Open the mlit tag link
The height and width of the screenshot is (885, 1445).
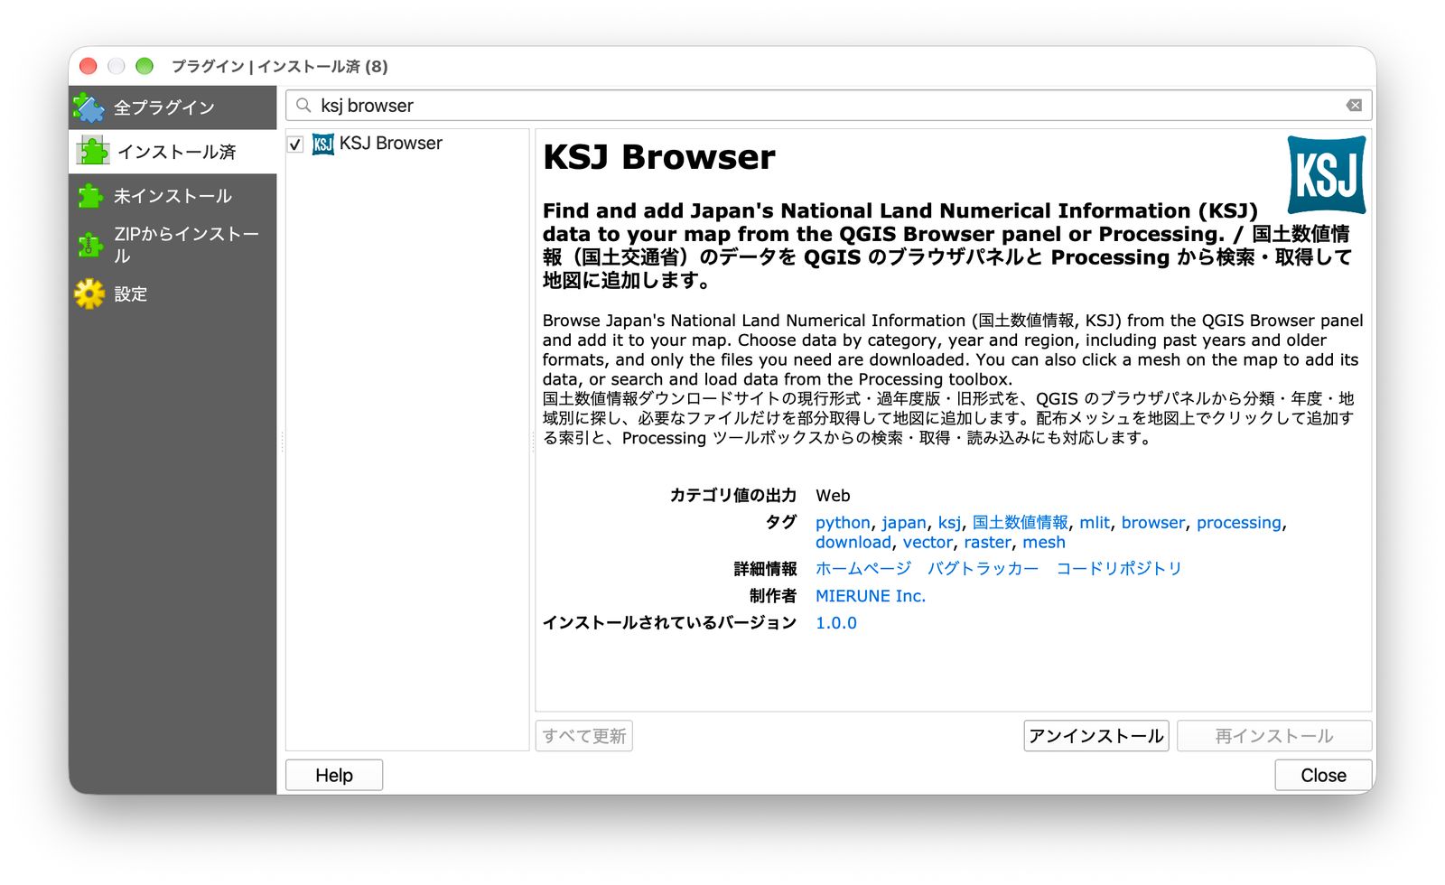pyautogui.click(x=1095, y=523)
